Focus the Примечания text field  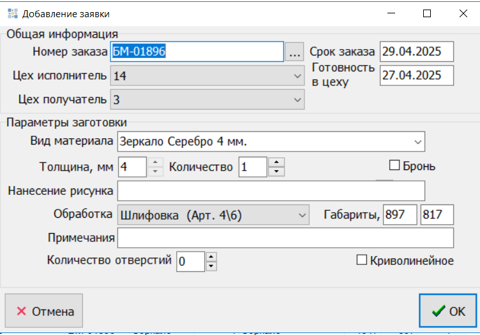coord(285,238)
